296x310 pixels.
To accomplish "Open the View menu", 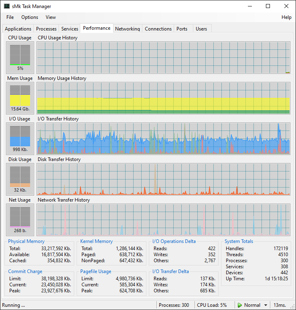I will coord(51,17).
